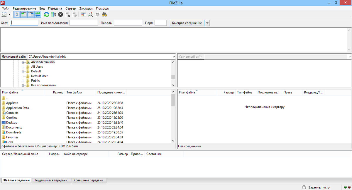Open the Помощь menu

coord(102,8)
